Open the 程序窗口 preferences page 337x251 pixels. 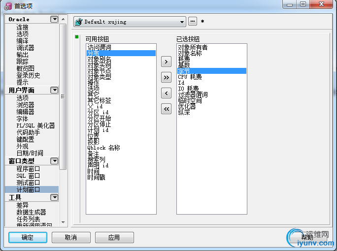(x=28, y=169)
